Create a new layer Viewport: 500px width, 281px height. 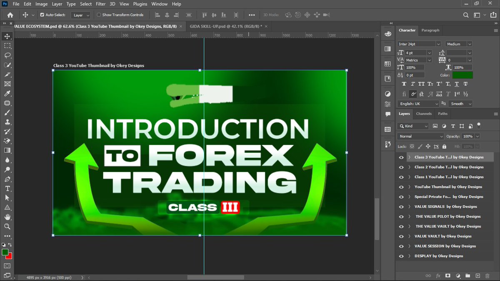(x=478, y=276)
